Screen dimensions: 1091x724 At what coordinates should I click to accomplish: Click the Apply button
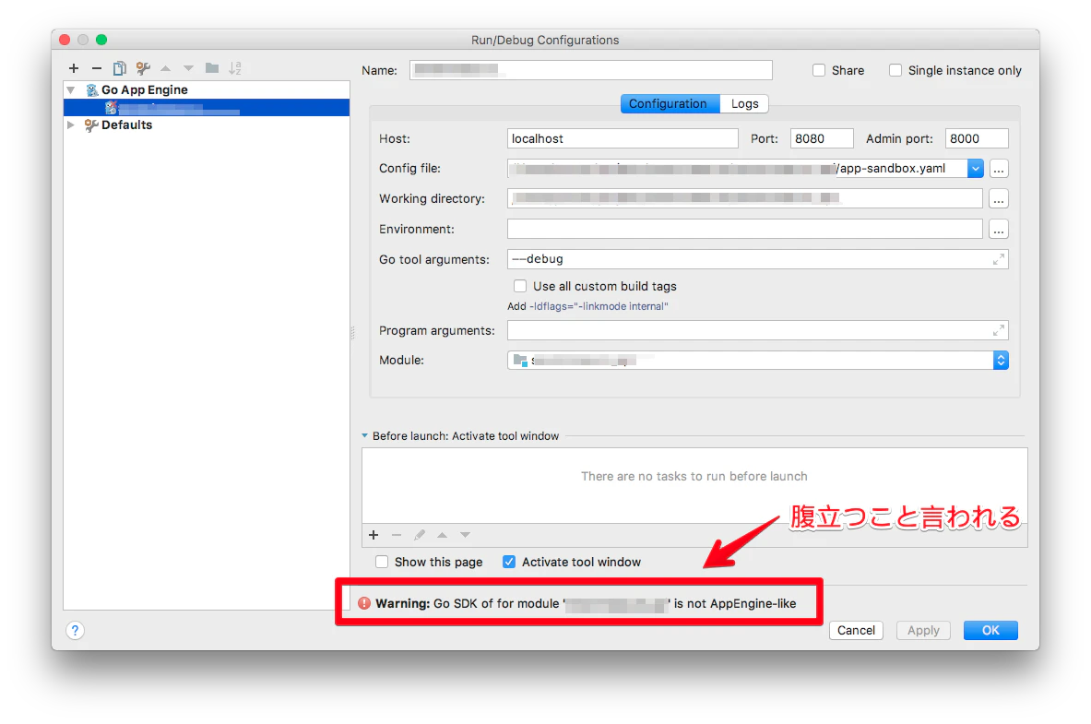click(x=923, y=631)
